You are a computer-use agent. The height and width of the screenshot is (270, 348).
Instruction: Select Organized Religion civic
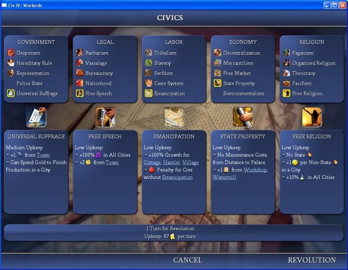(314, 63)
